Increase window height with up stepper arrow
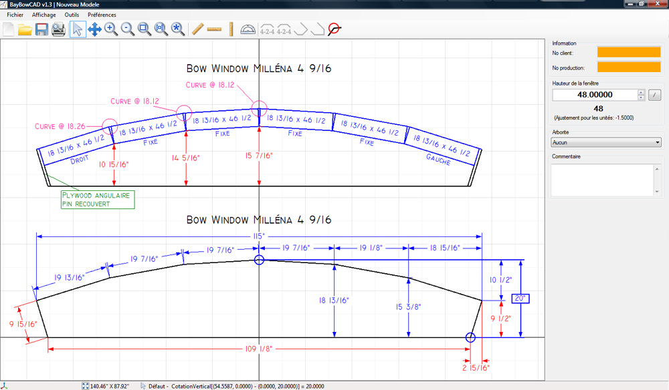 pyautogui.click(x=641, y=92)
